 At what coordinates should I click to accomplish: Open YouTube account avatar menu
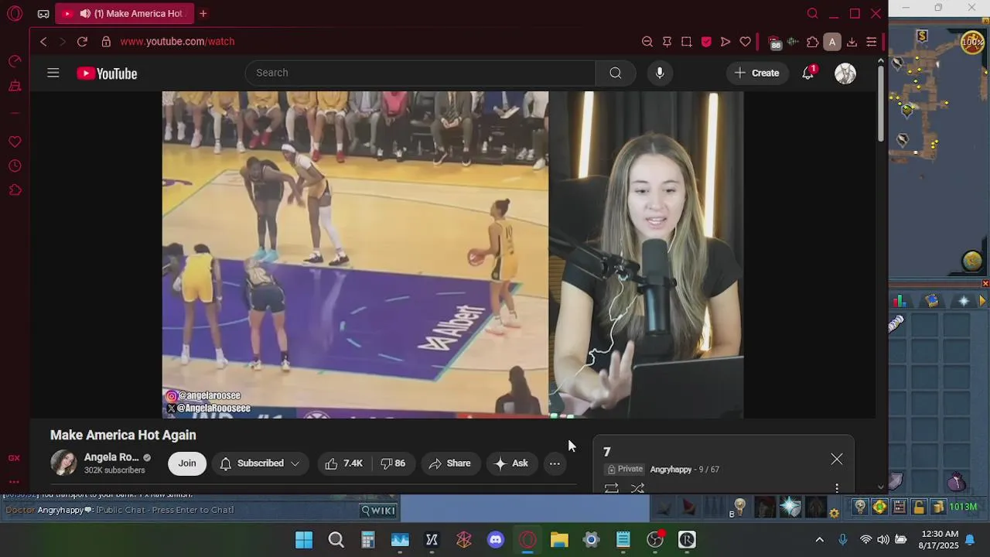tap(845, 73)
